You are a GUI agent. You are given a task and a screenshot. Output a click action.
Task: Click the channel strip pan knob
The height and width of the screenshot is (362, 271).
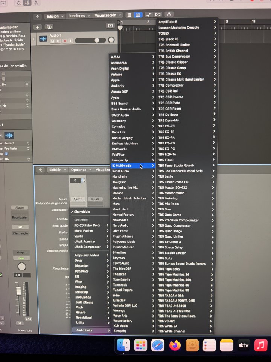[x=22, y=267]
